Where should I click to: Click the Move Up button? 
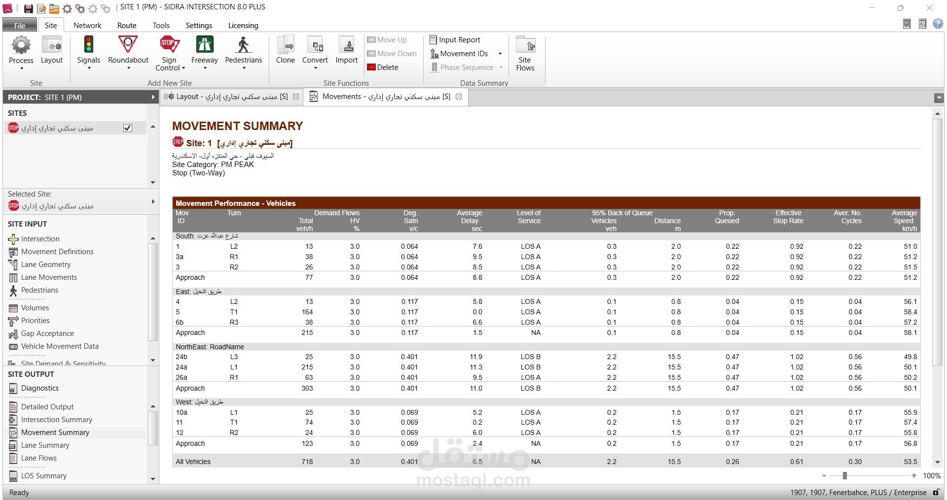tap(387, 40)
